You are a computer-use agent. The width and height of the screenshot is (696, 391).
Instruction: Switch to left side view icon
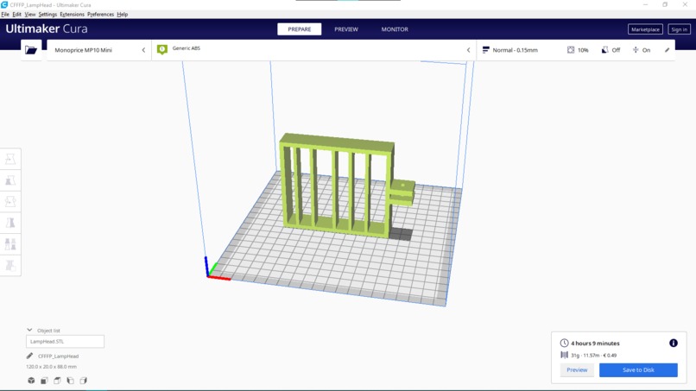[70, 381]
